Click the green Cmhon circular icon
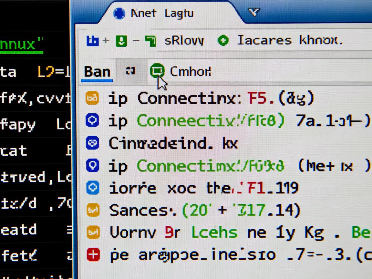372x279 pixels. 157,71
